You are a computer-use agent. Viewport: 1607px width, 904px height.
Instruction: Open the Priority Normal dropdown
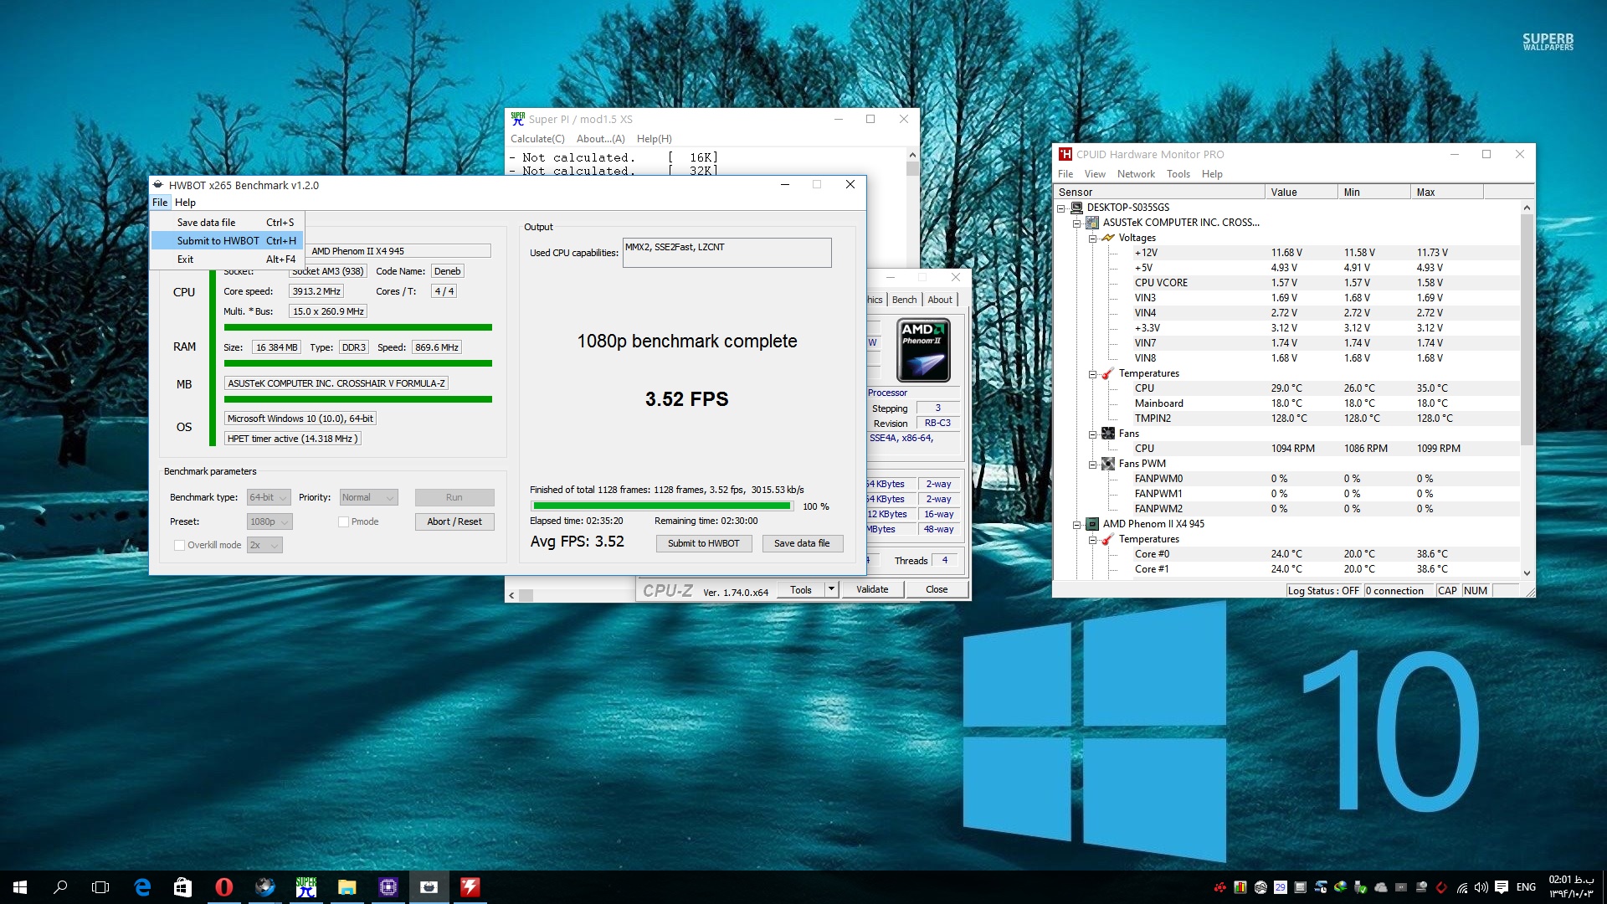[x=368, y=497]
